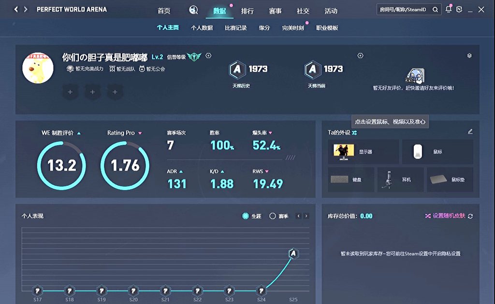Open settings gear next to 信誉等级

pyautogui.click(x=208, y=55)
